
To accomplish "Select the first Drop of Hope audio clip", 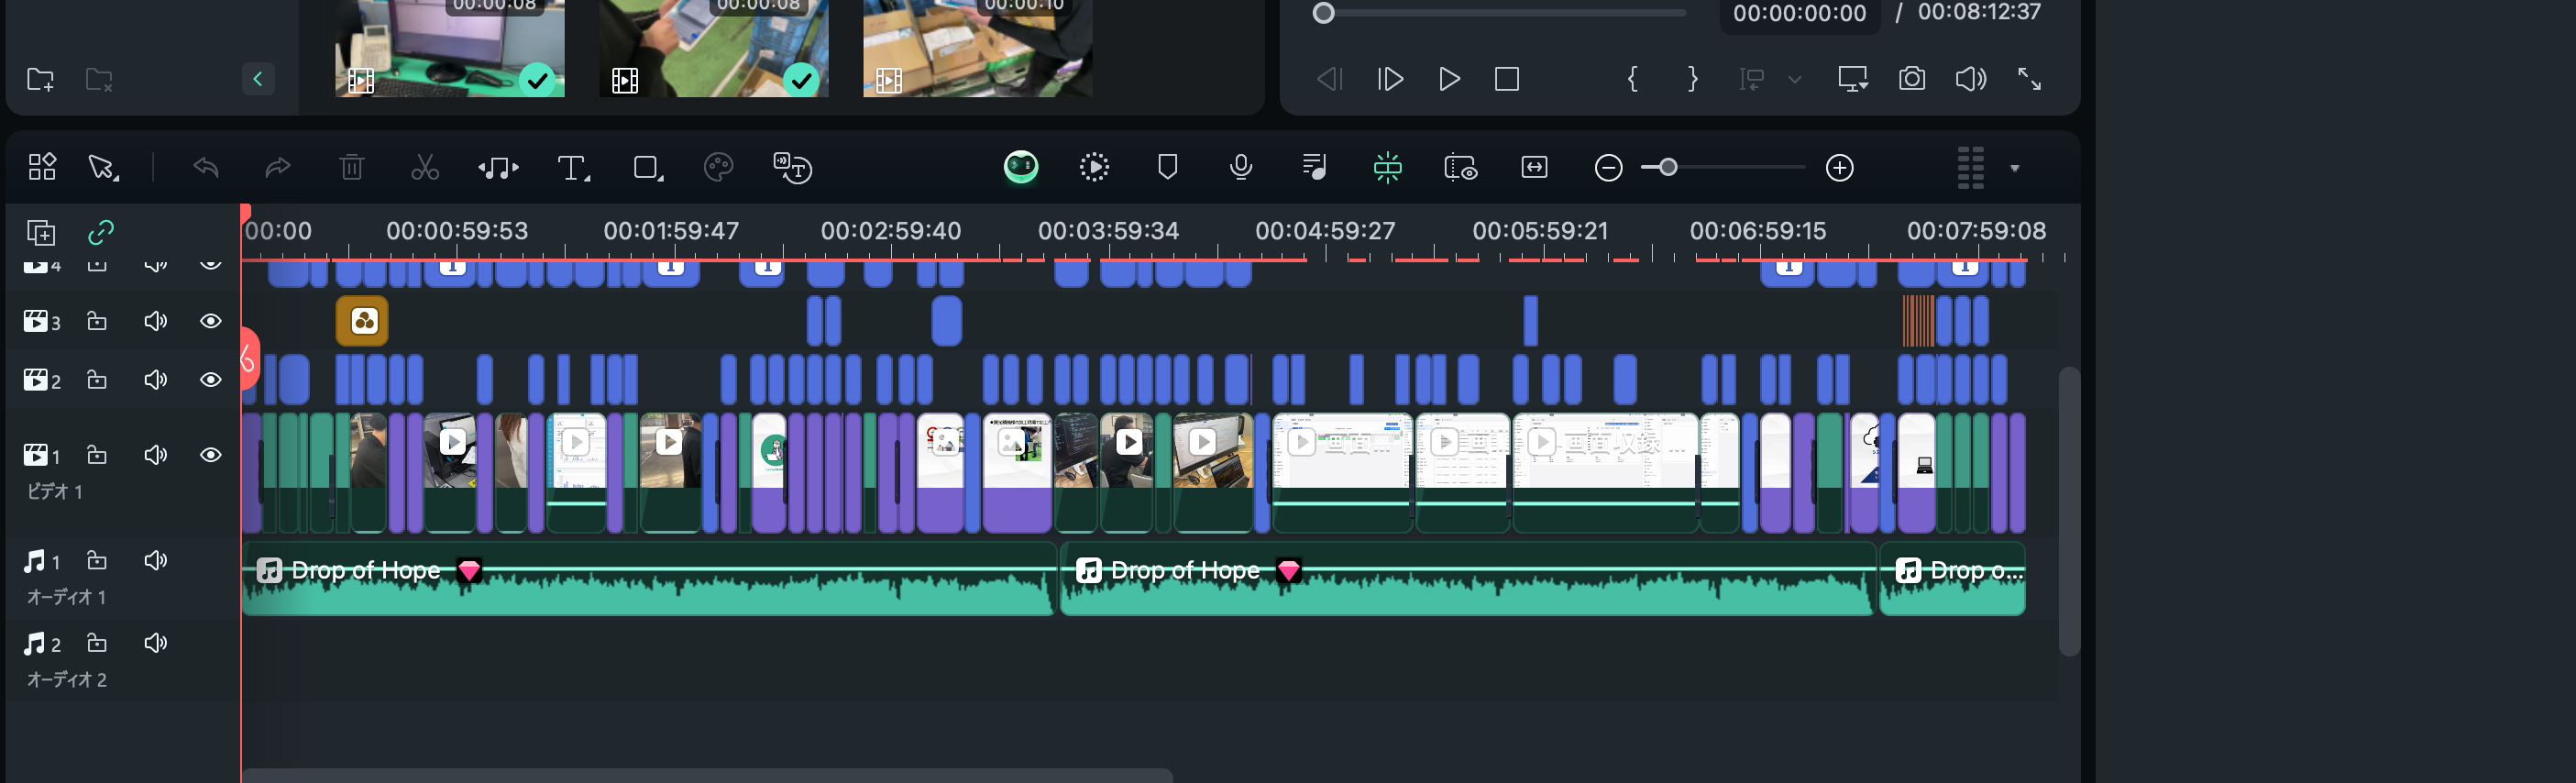I will tap(649, 579).
